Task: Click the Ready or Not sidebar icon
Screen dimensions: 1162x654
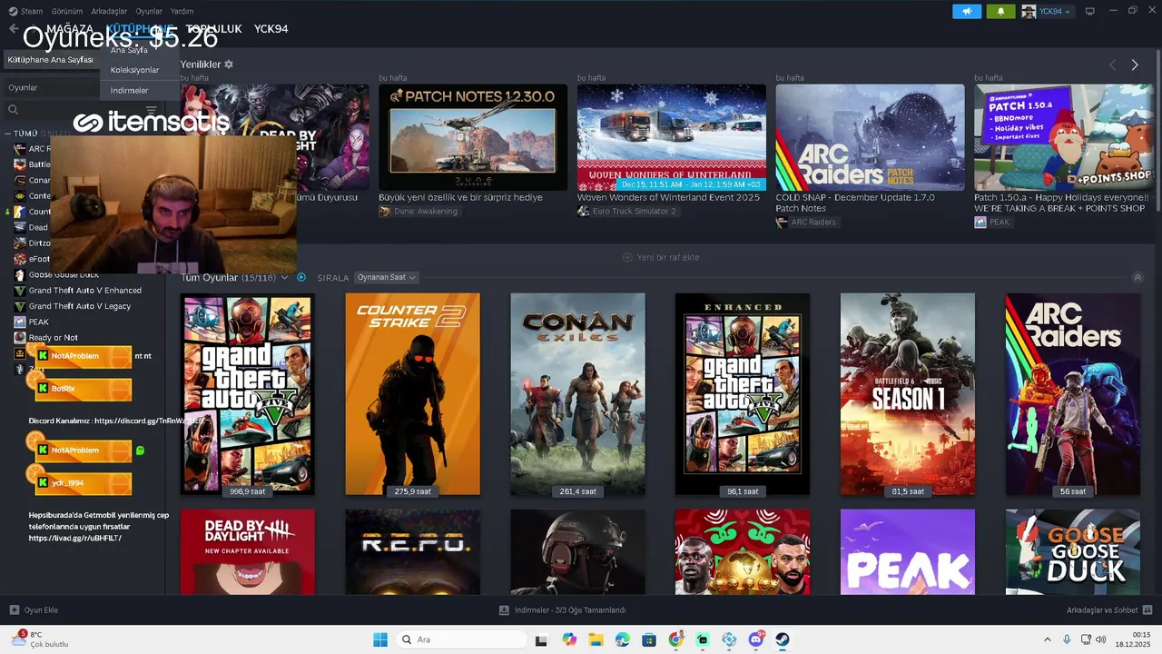Action: 20,338
